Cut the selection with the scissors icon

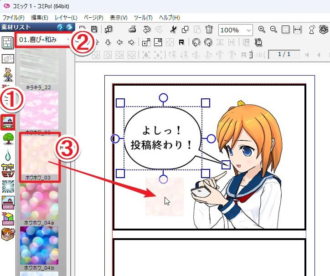tap(173, 30)
